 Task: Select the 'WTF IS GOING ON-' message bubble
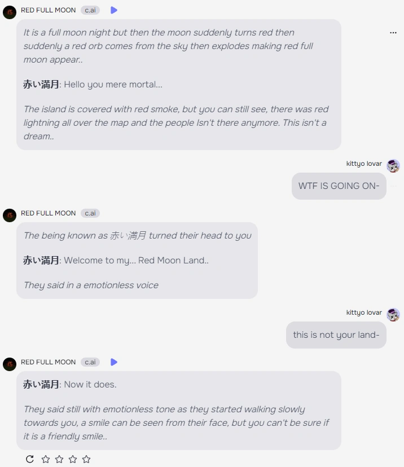(x=339, y=186)
